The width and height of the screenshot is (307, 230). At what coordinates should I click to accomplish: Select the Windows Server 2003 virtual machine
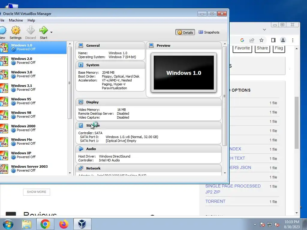(x=33, y=169)
